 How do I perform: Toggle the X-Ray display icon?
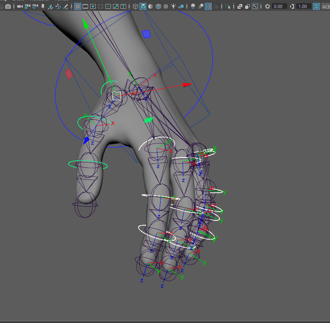(x=240, y=6)
